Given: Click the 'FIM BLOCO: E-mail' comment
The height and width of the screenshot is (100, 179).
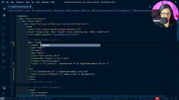Looking at the screenshot, I should [x=42, y=82].
